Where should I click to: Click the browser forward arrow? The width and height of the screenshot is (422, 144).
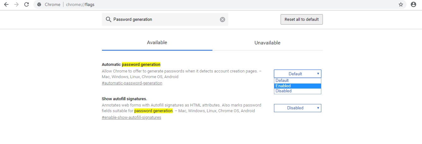(x=16, y=4)
